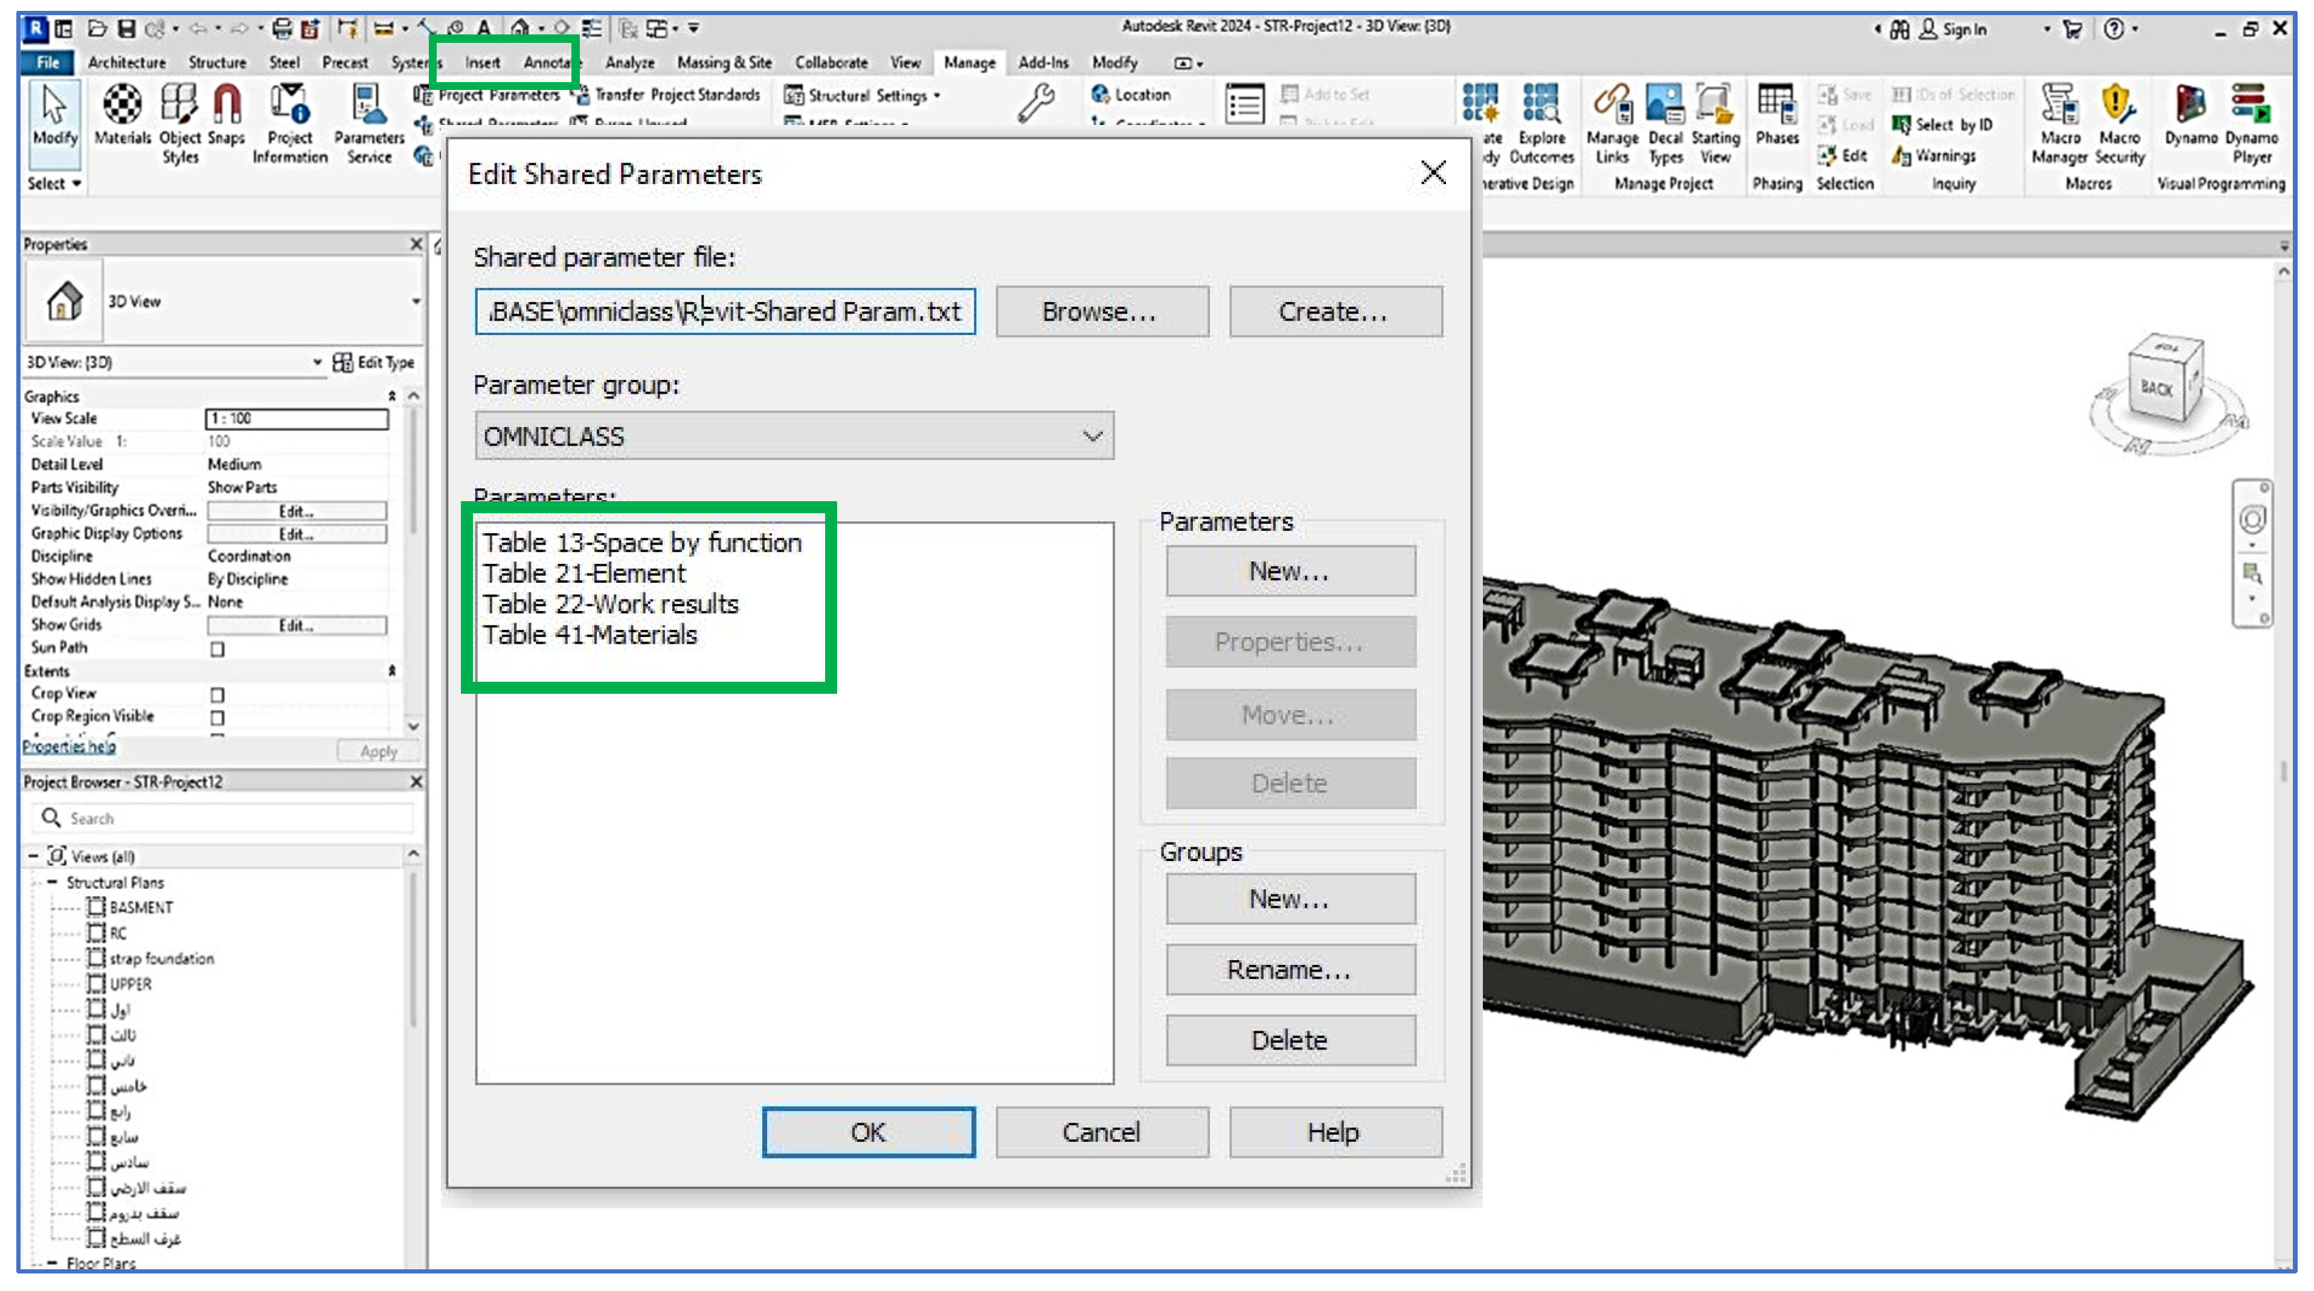Check the Crop Region Visible box
The height and width of the screenshot is (1291, 2314).
(217, 717)
